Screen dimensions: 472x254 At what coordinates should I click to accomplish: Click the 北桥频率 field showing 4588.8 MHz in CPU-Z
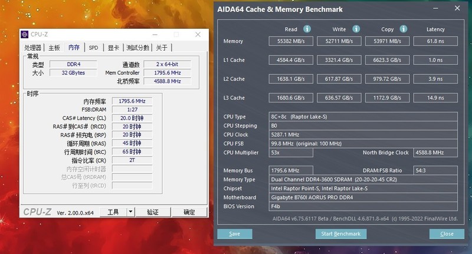168,81
